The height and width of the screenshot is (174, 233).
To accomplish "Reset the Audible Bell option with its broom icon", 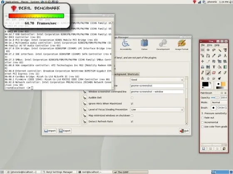I will coord(84,98).
